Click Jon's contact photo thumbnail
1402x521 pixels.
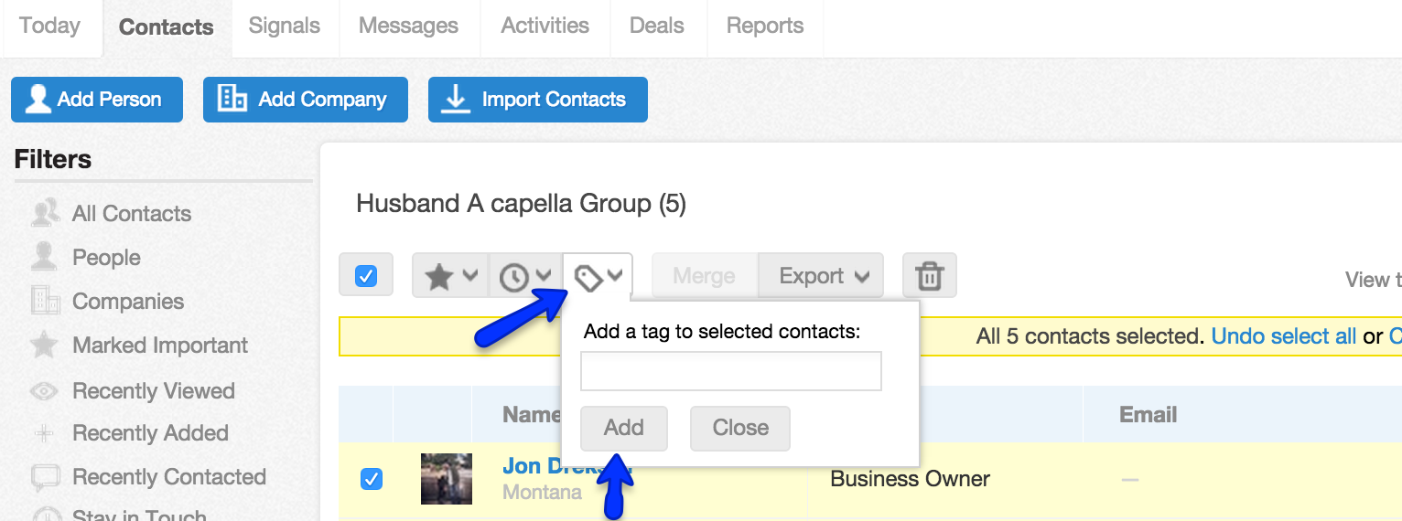tap(447, 478)
